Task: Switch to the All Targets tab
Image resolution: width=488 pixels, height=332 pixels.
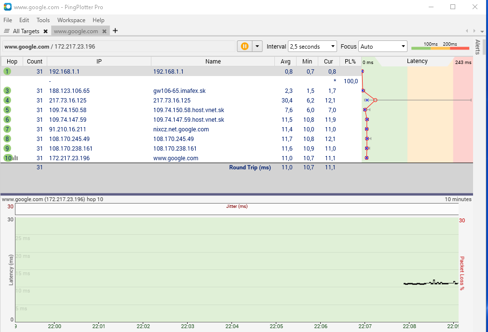Action: (x=26, y=31)
